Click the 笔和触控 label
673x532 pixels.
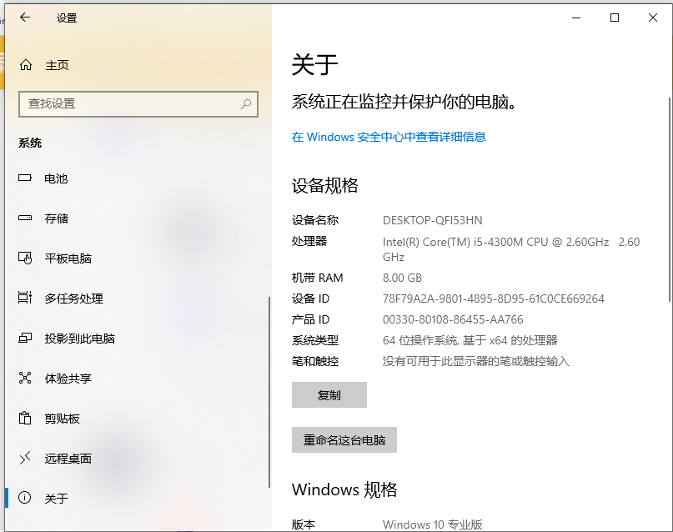(315, 361)
